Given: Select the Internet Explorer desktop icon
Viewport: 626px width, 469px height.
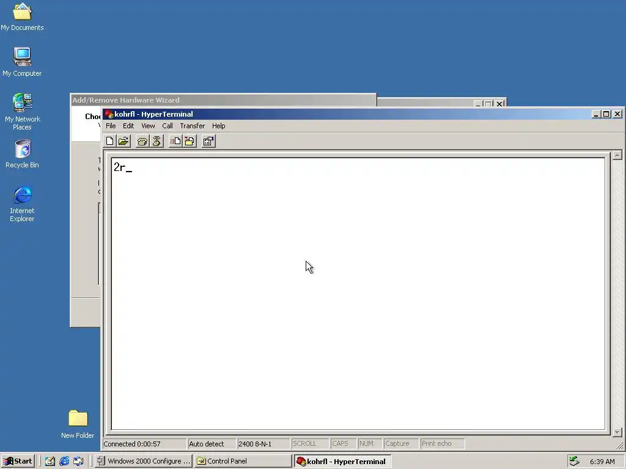Looking at the screenshot, I should coord(22,204).
